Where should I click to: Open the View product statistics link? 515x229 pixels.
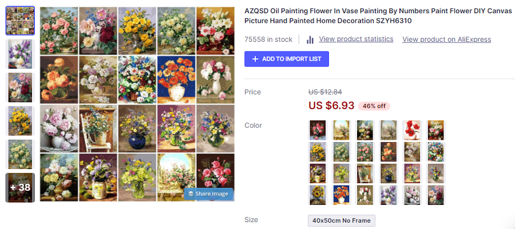point(356,39)
